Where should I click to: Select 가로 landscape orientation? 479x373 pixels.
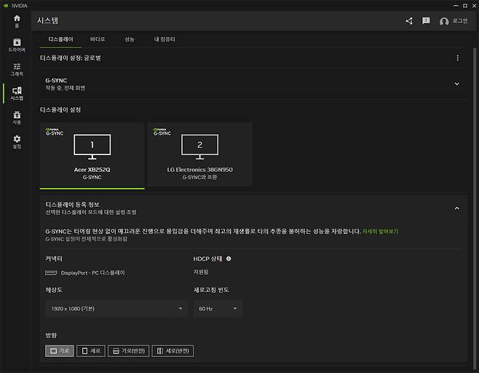(60, 351)
